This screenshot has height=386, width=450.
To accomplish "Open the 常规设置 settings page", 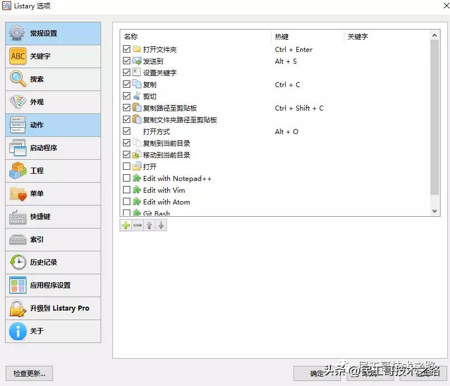I will [x=53, y=34].
